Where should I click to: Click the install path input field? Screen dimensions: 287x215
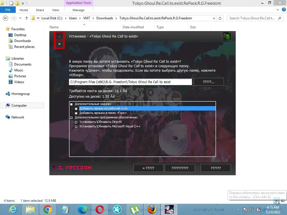point(130,82)
